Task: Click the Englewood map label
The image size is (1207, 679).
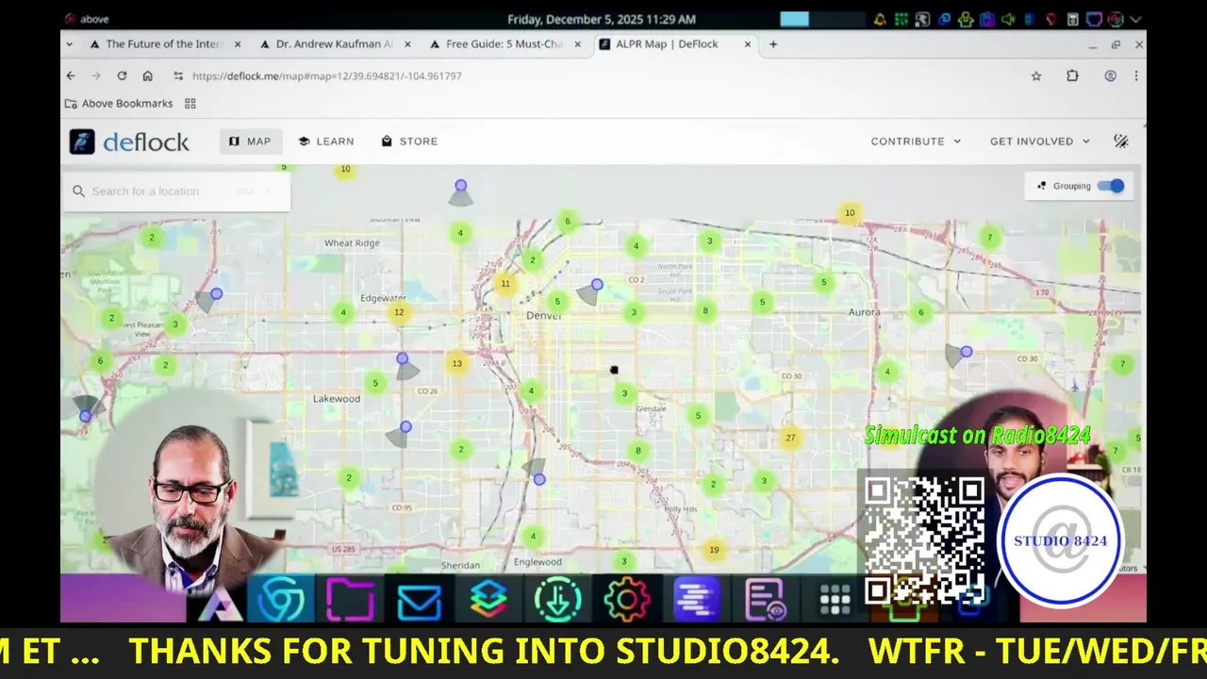Action: [x=537, y=562]
